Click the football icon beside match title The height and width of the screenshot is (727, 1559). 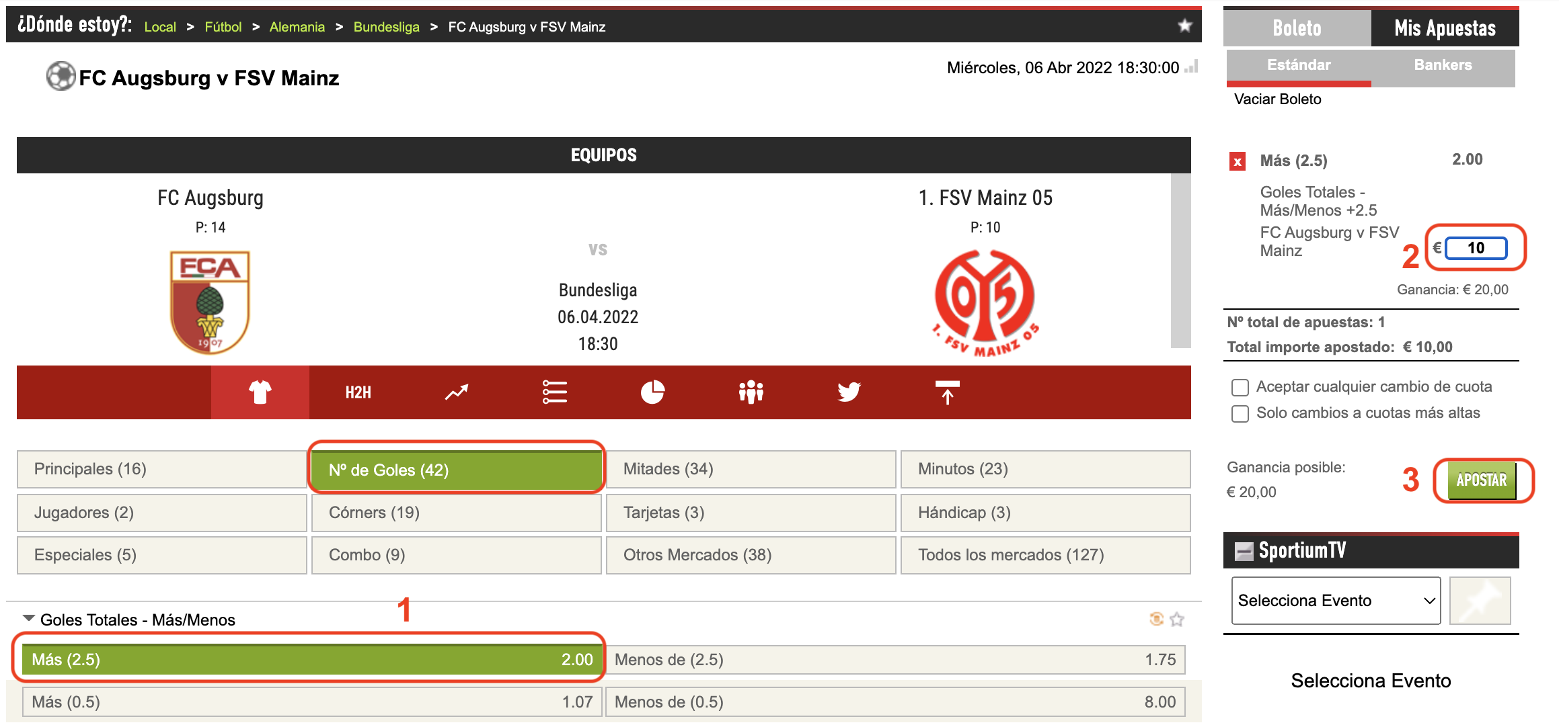coord(61,76)
